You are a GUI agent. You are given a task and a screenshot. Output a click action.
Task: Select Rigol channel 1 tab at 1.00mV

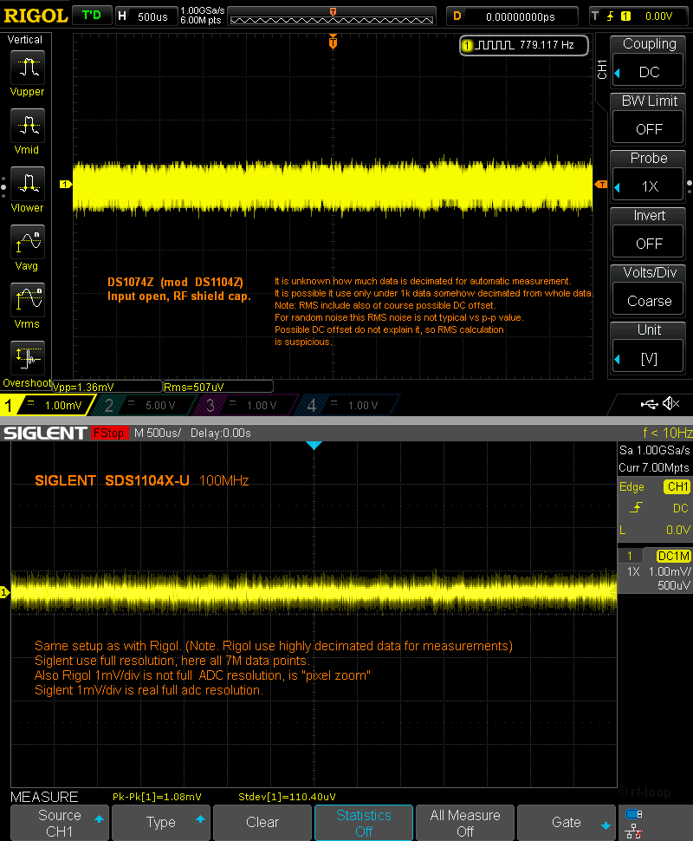(48, 405)
